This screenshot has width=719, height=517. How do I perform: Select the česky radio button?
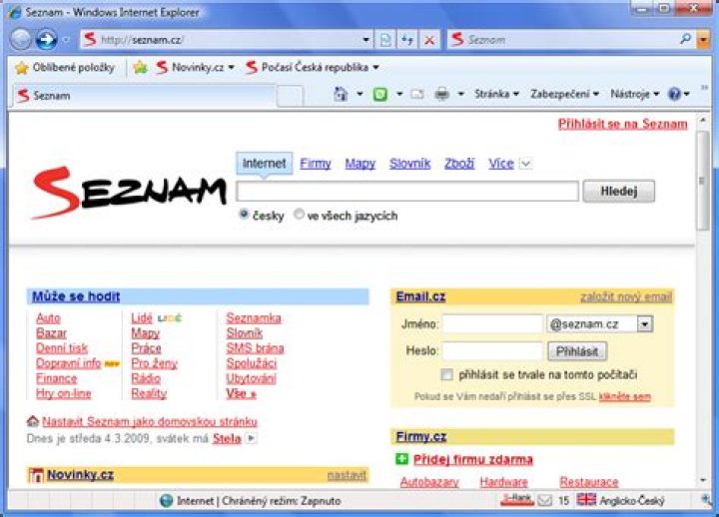[244, 214]
